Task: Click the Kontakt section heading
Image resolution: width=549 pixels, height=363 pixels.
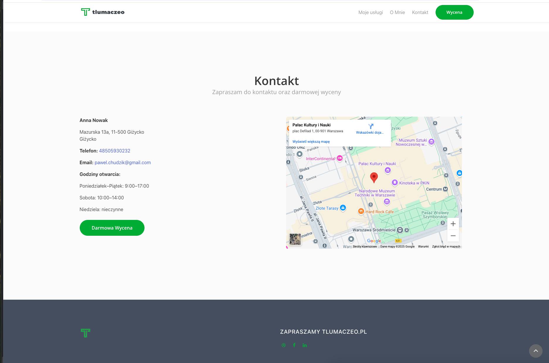Action: (x=276, y=81)
